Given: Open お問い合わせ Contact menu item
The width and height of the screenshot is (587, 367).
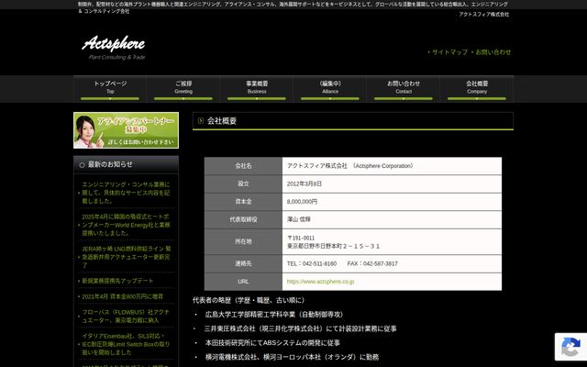Looking at the screenshot, I should tap(404, 89).
